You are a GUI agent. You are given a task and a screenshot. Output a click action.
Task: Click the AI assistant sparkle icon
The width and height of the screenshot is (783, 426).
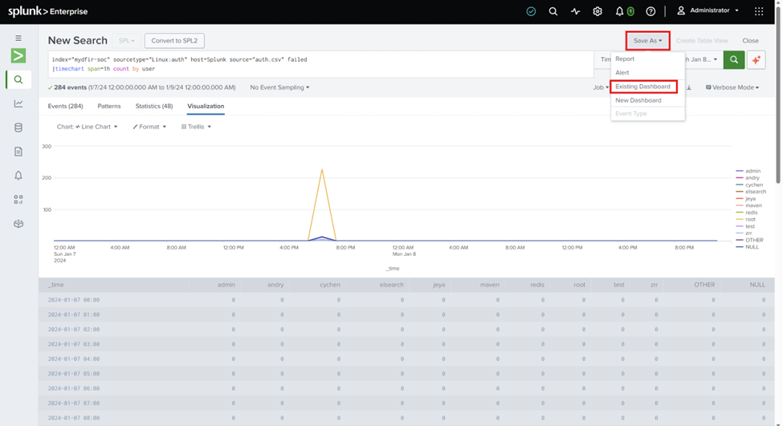[x=756, y=60]
